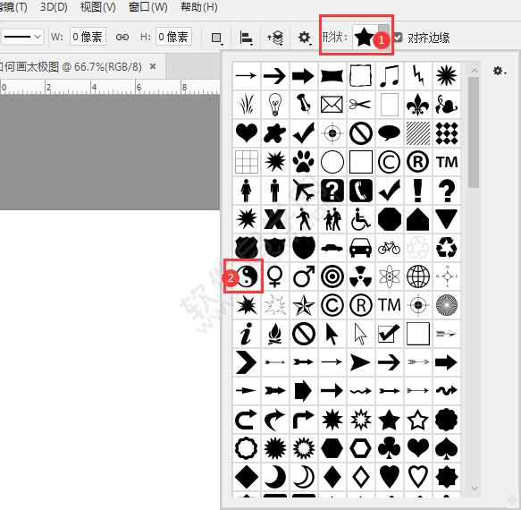This screenshot has height=510, width=521.
Task: Open the shape panel gear menu
Action: click(x=500, y=71)
